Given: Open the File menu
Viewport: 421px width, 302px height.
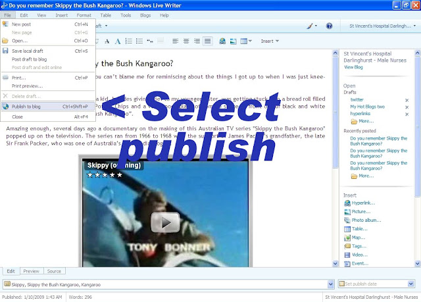Looking at the screenshot, I should point(8,15).
